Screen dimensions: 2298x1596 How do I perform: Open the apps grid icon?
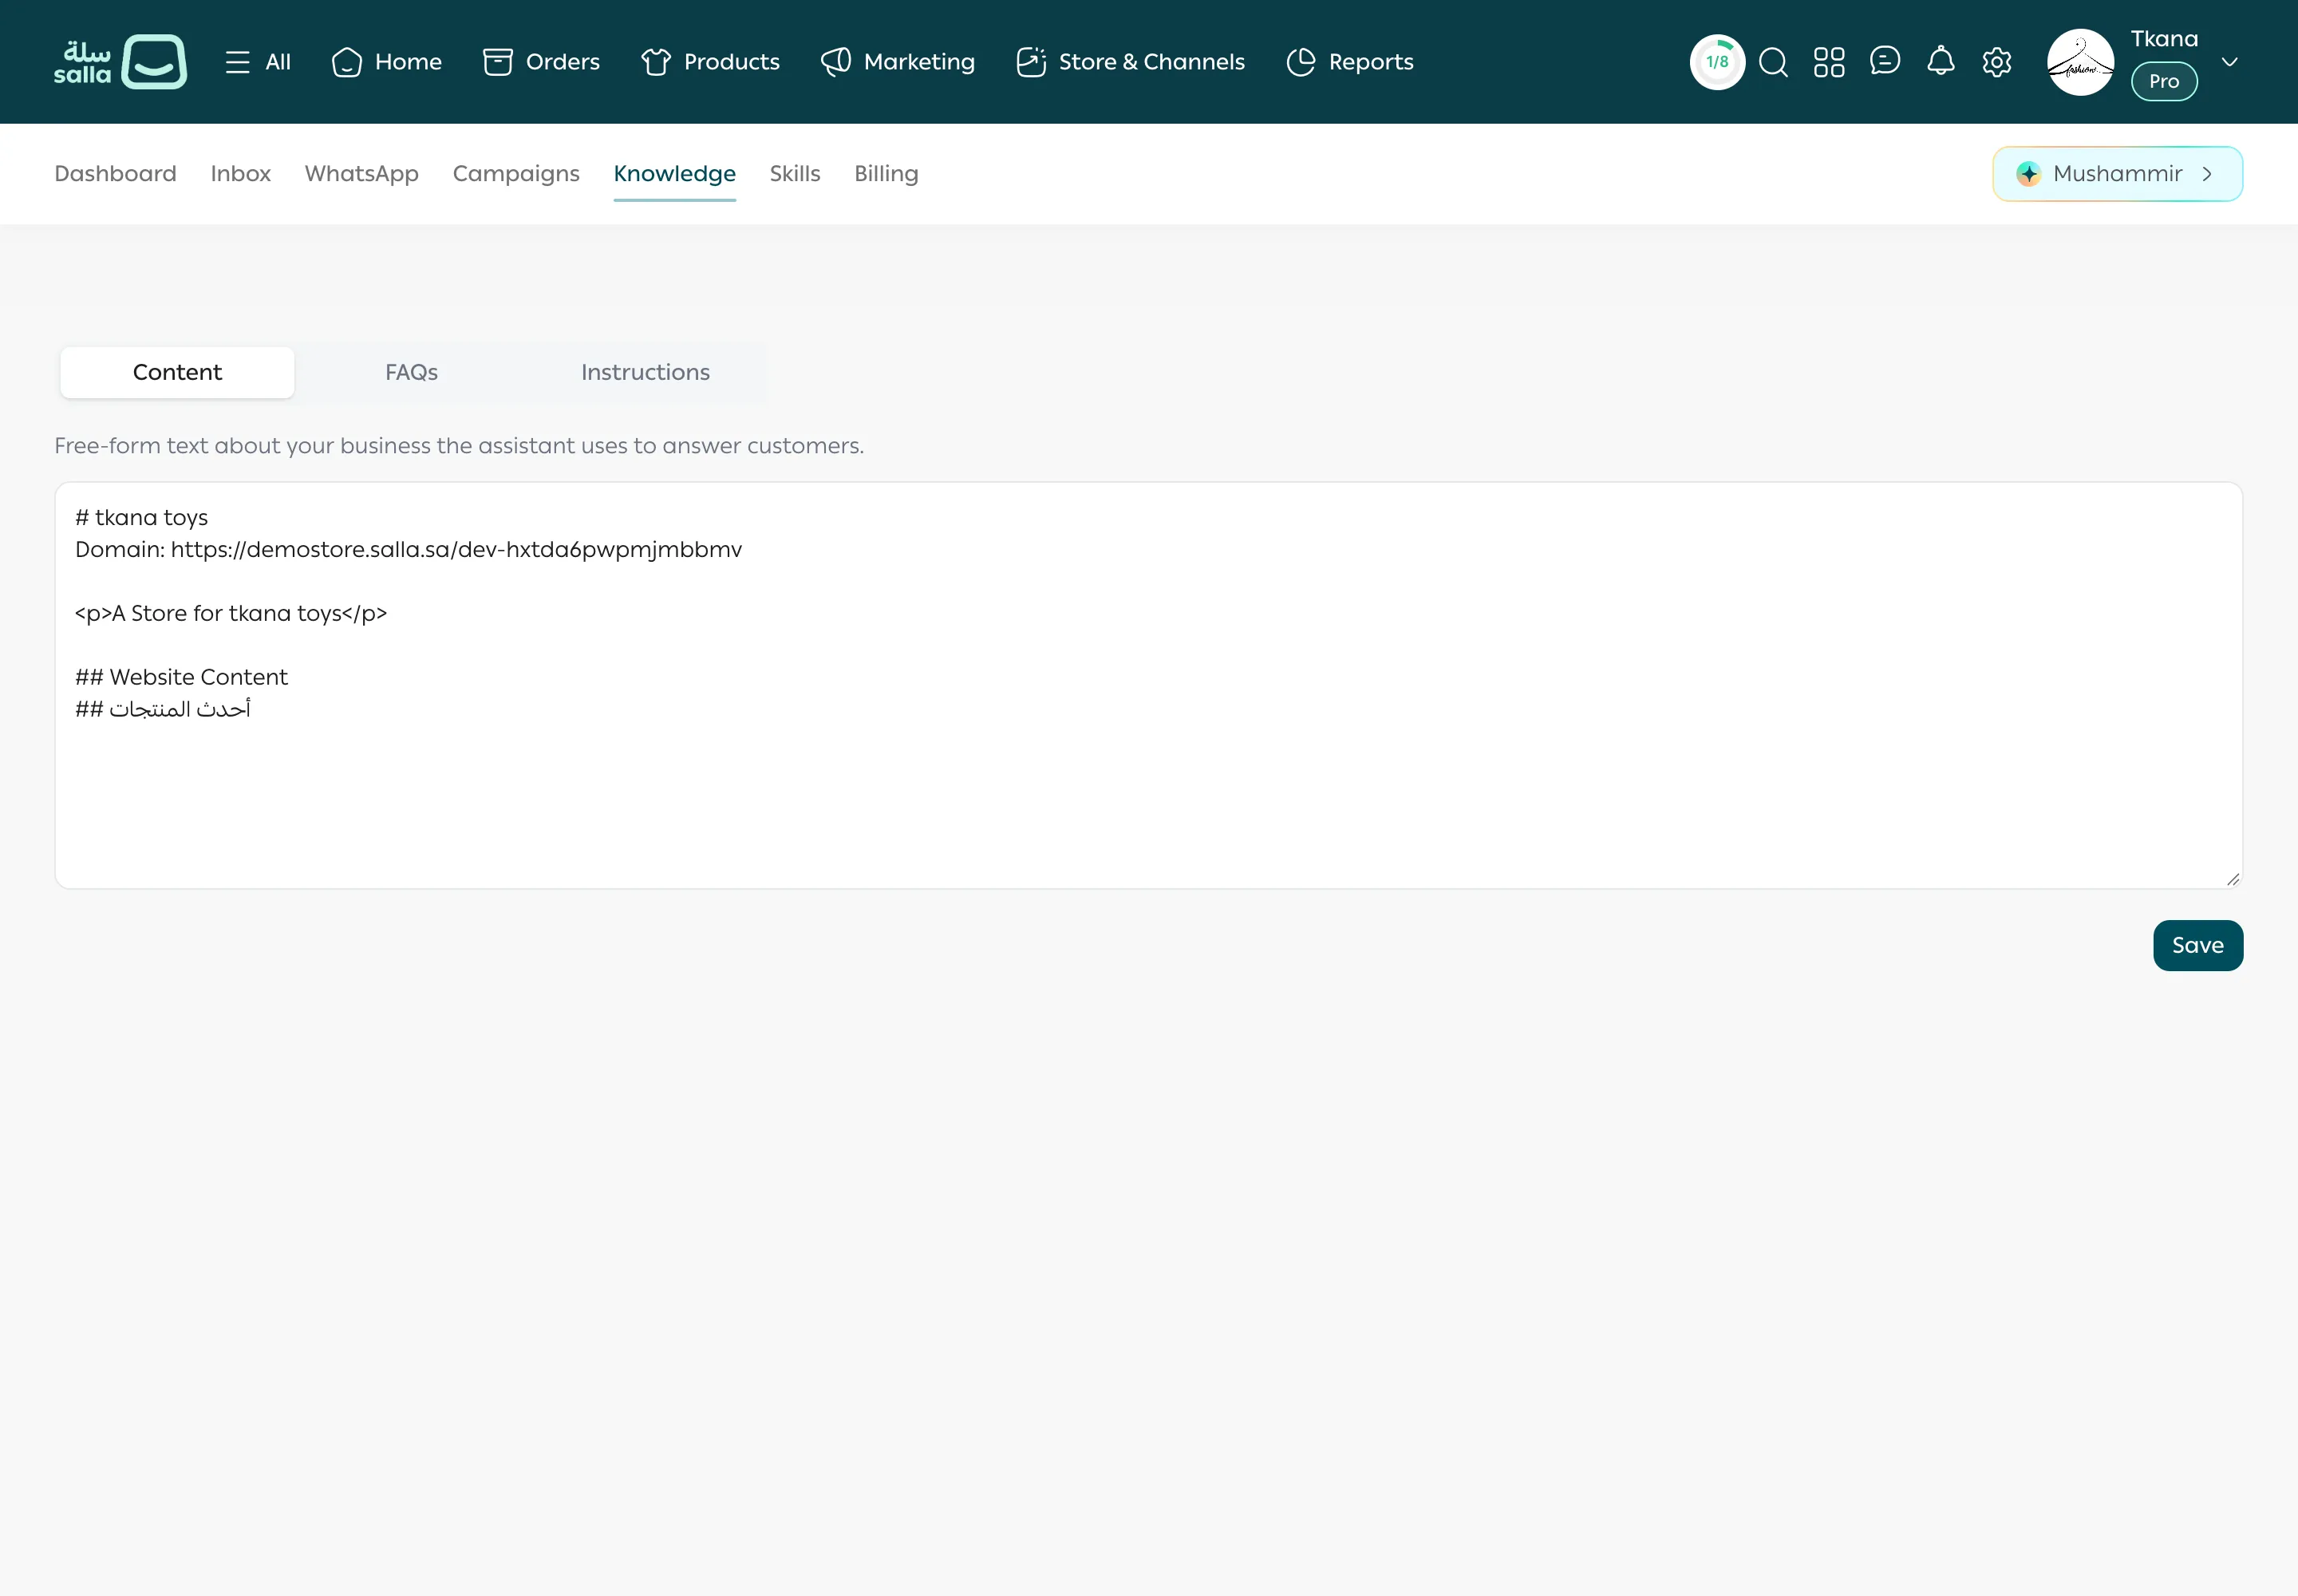click(1829, 62)
